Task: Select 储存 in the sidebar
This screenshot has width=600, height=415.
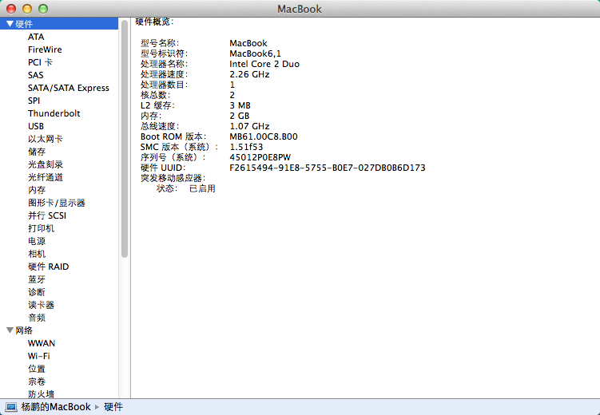Action: click(x=37, y=152)
